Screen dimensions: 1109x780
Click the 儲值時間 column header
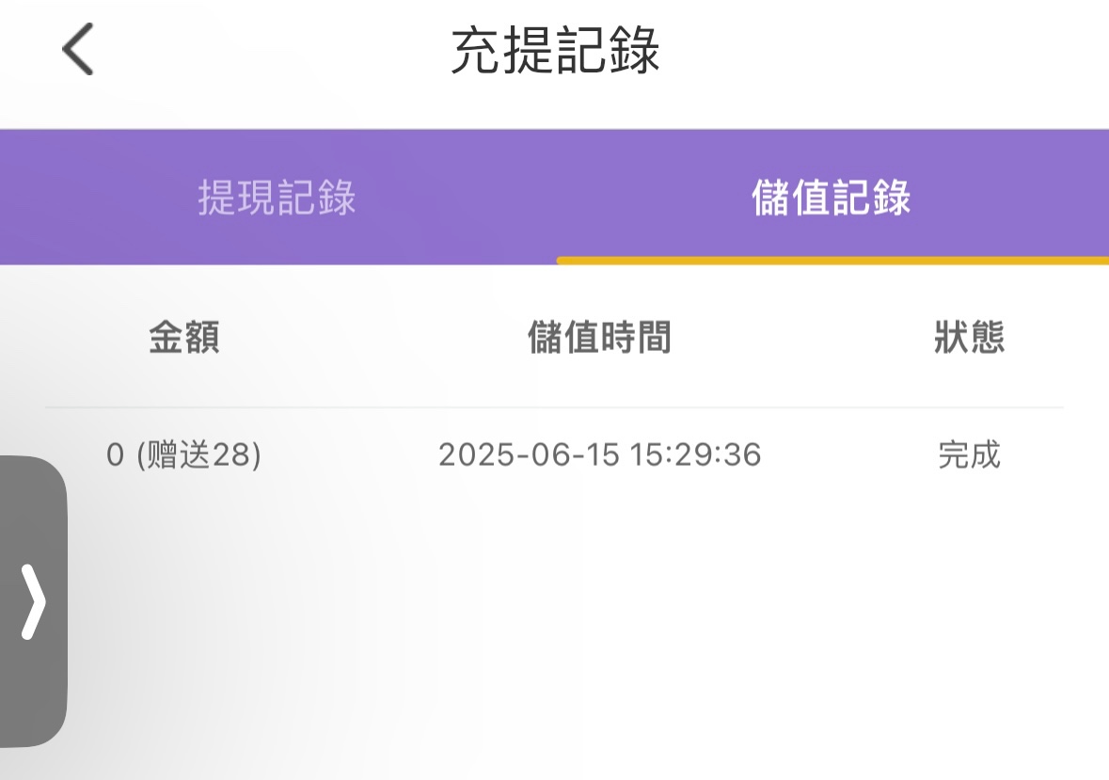599,337
